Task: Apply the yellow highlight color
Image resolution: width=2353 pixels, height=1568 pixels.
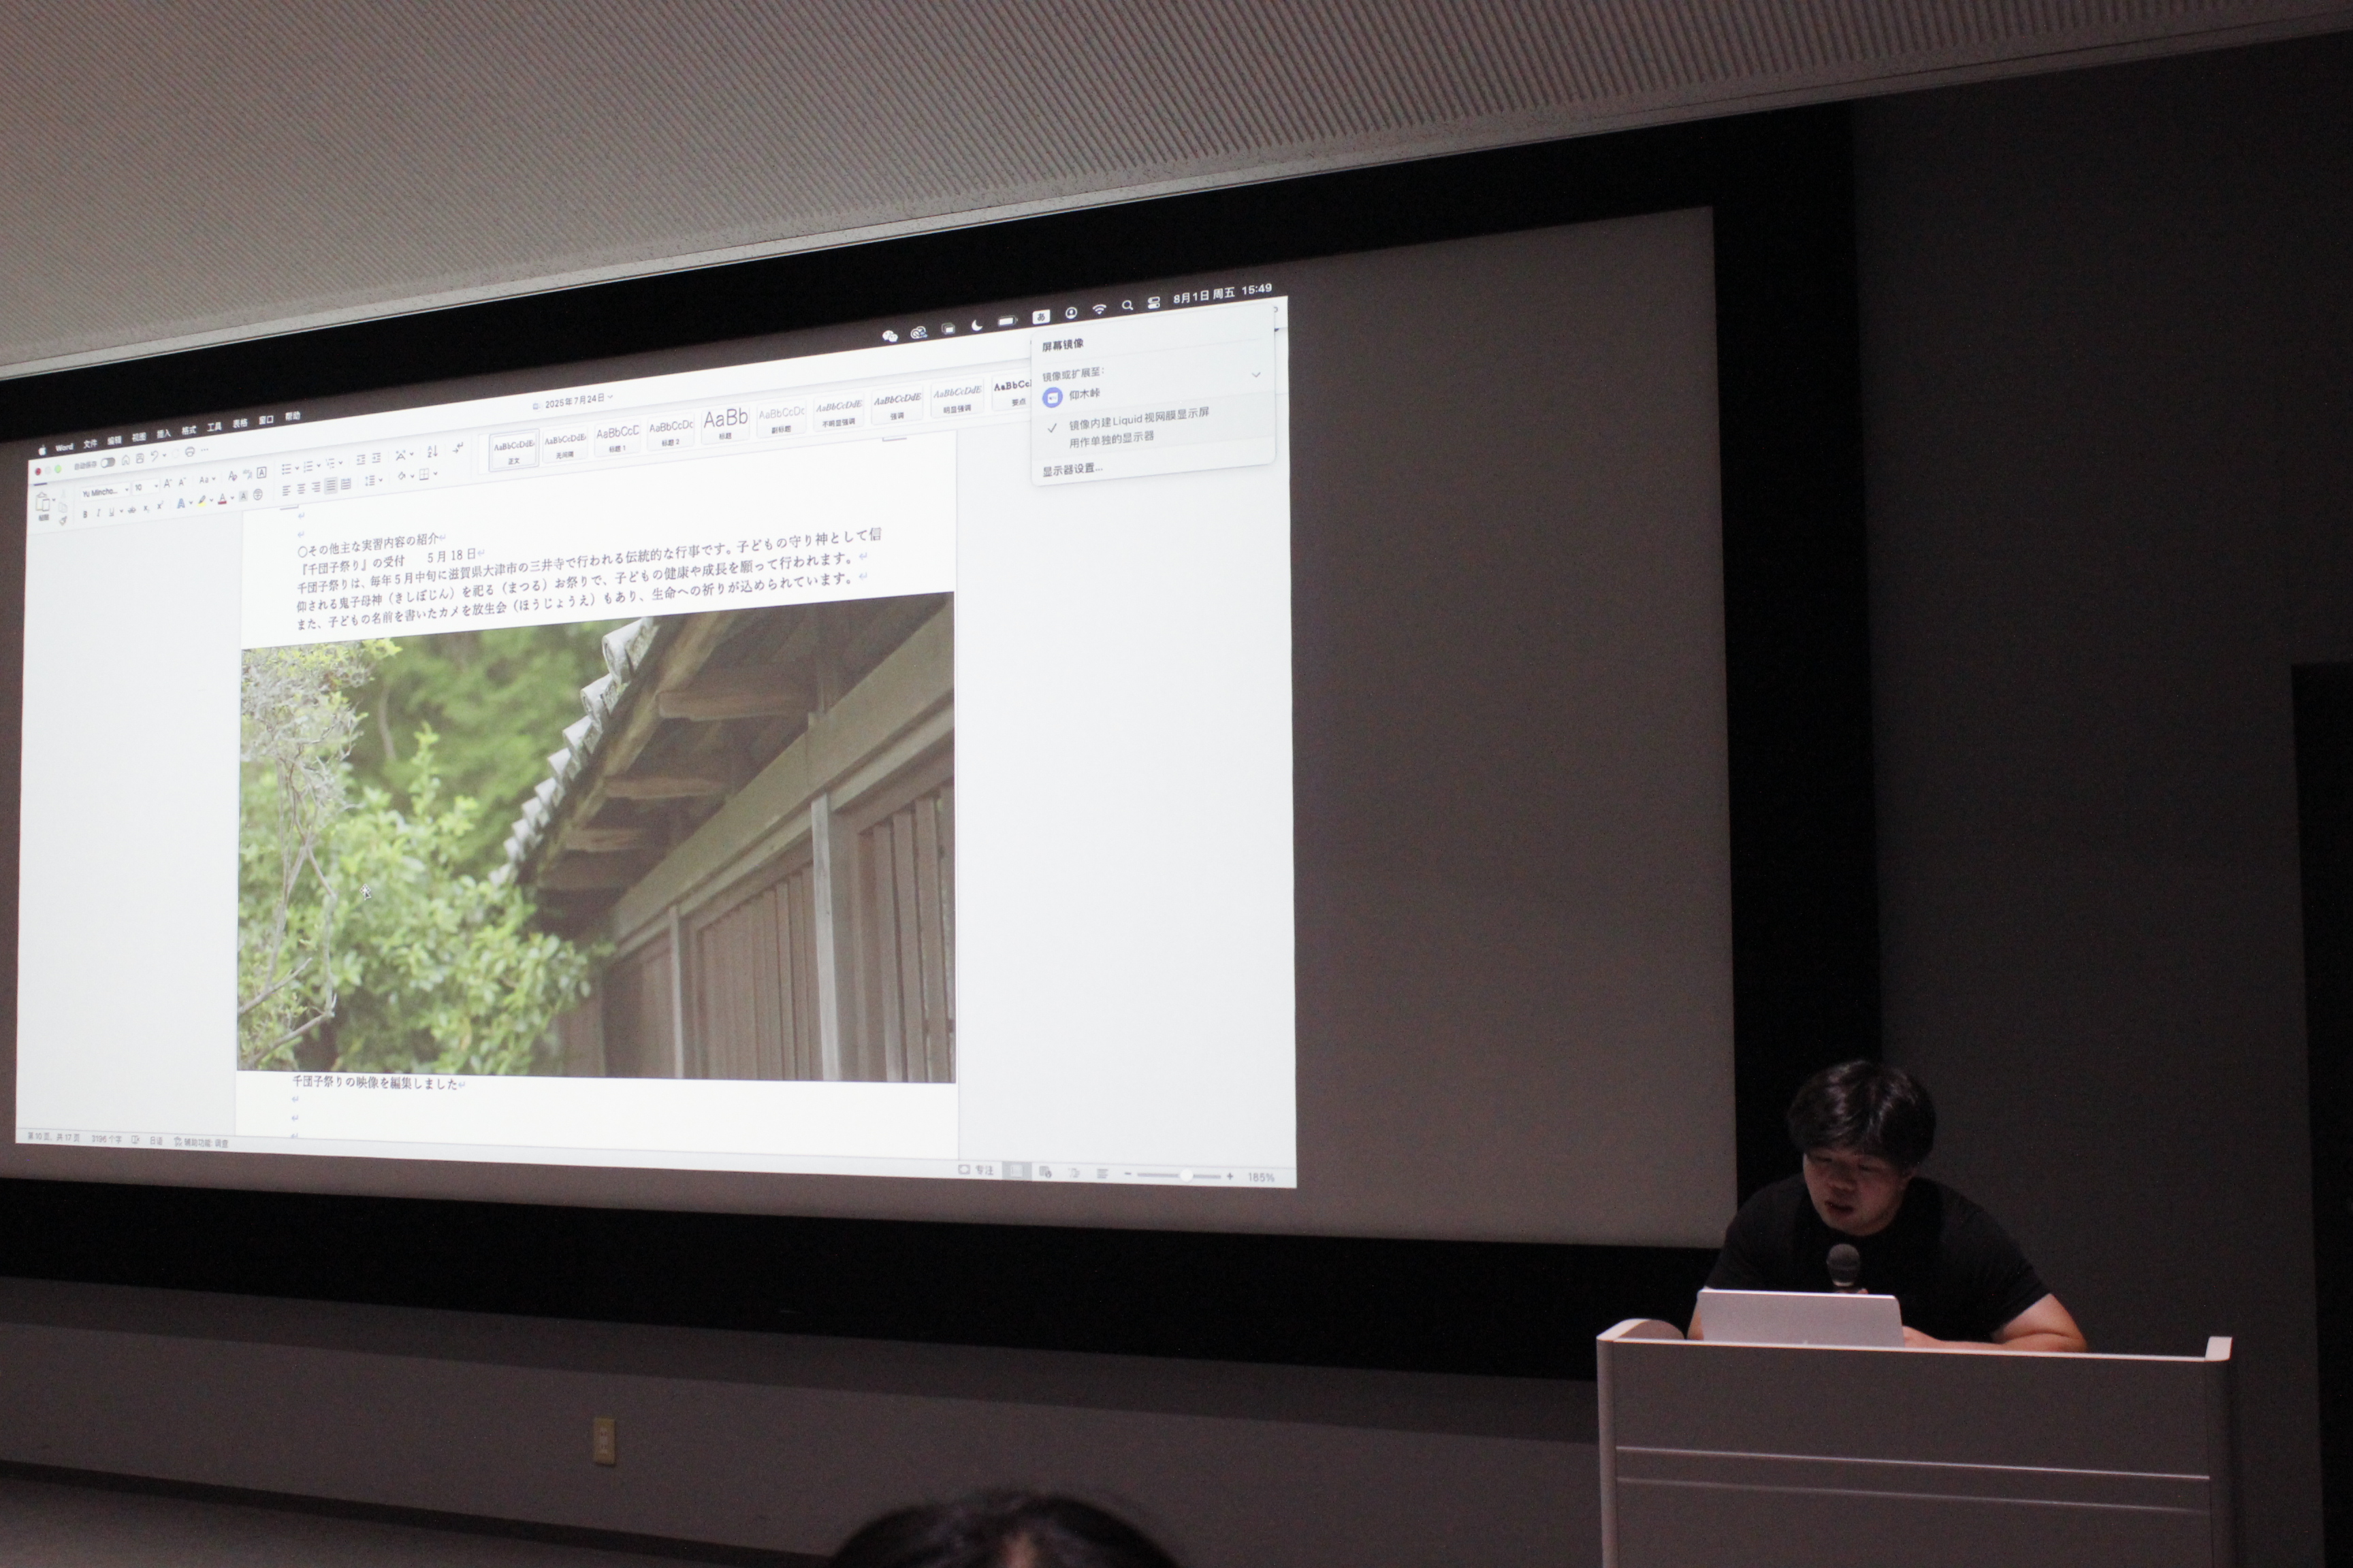Action: [202, 501]
